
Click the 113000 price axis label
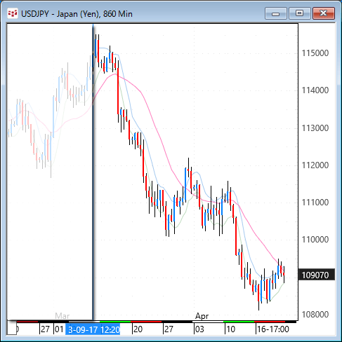point(315,128)
